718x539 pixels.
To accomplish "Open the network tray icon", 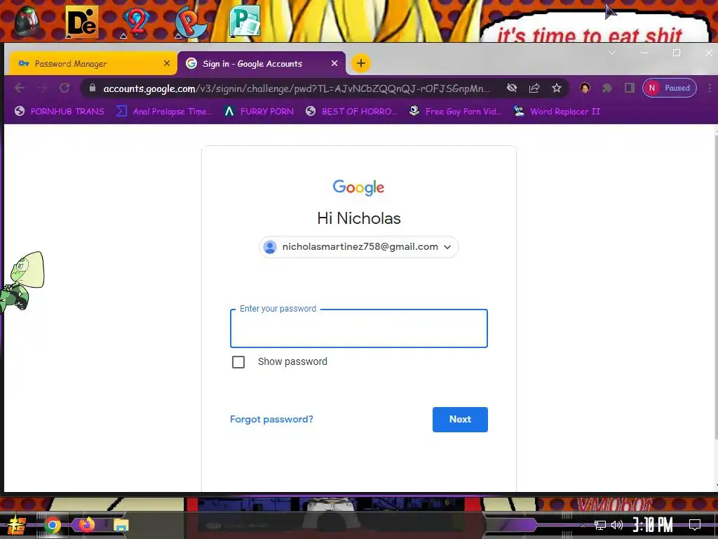I will 600,525.
